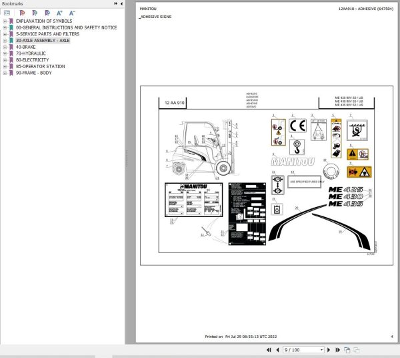Click the USE SPECIFIED FUSES ONLY sticker

(305, 182)
